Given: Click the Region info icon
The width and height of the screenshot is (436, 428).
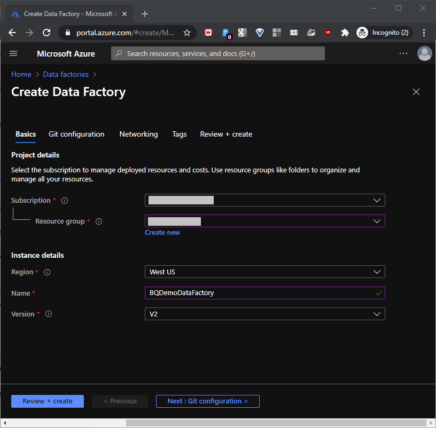Looking at the screenshot, I should [47, 272].
